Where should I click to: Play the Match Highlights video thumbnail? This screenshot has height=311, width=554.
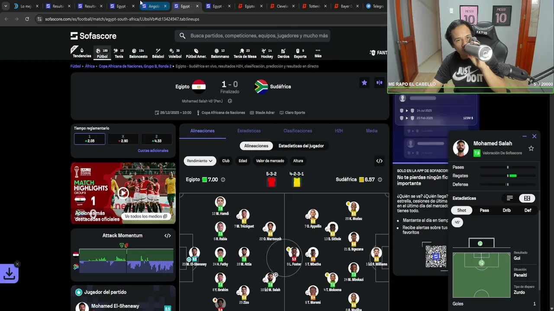coord(123,193)
